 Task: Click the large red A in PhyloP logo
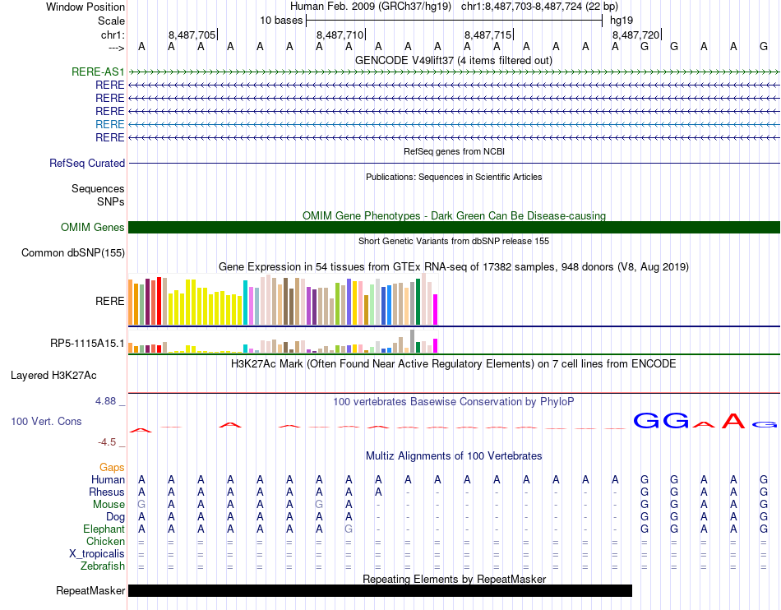733,421
